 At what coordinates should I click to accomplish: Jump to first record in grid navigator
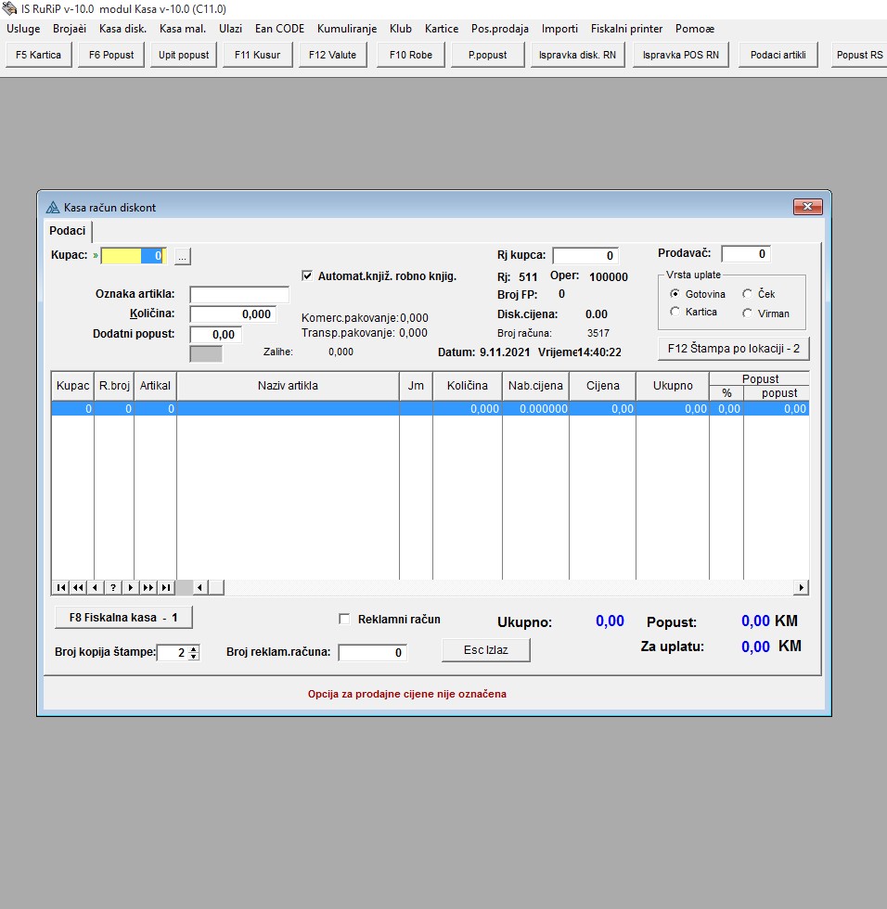tap(60, 587)
